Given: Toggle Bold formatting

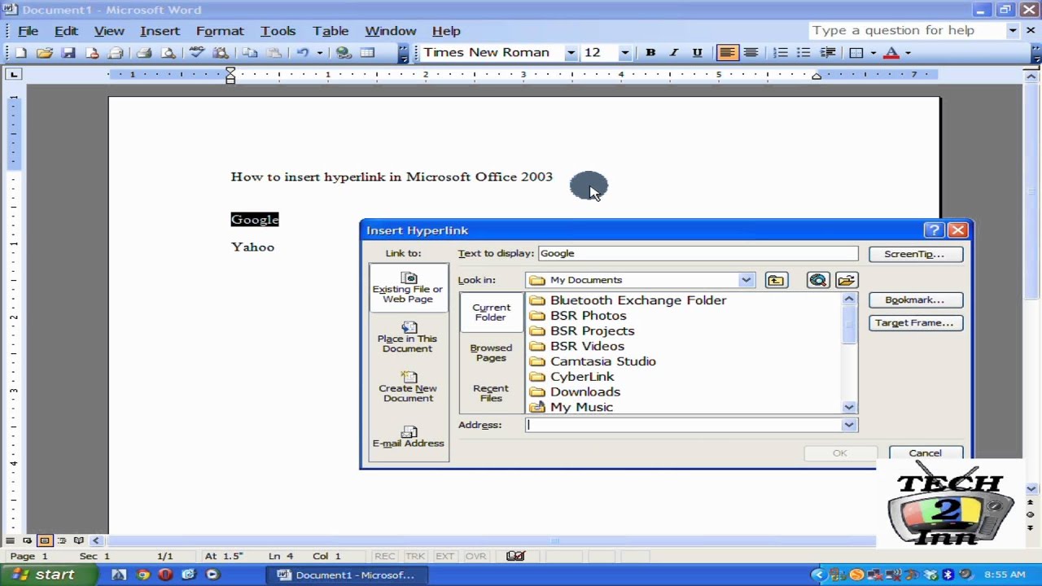Looking at the screenshot, I should [x=650, y=53].
